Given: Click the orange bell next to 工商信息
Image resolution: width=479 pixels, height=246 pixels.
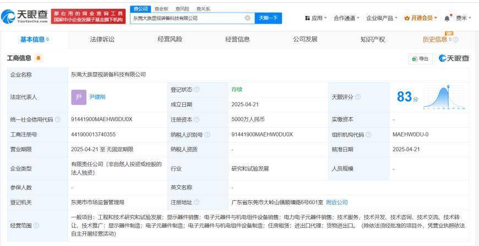Looking at the screenshot, I should (x=38, y=58).
